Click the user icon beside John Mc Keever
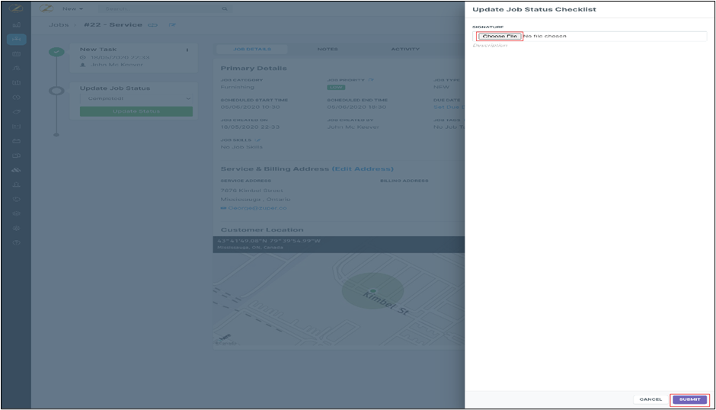The height and width of the screenshot is (410, 716). point(83,65)
